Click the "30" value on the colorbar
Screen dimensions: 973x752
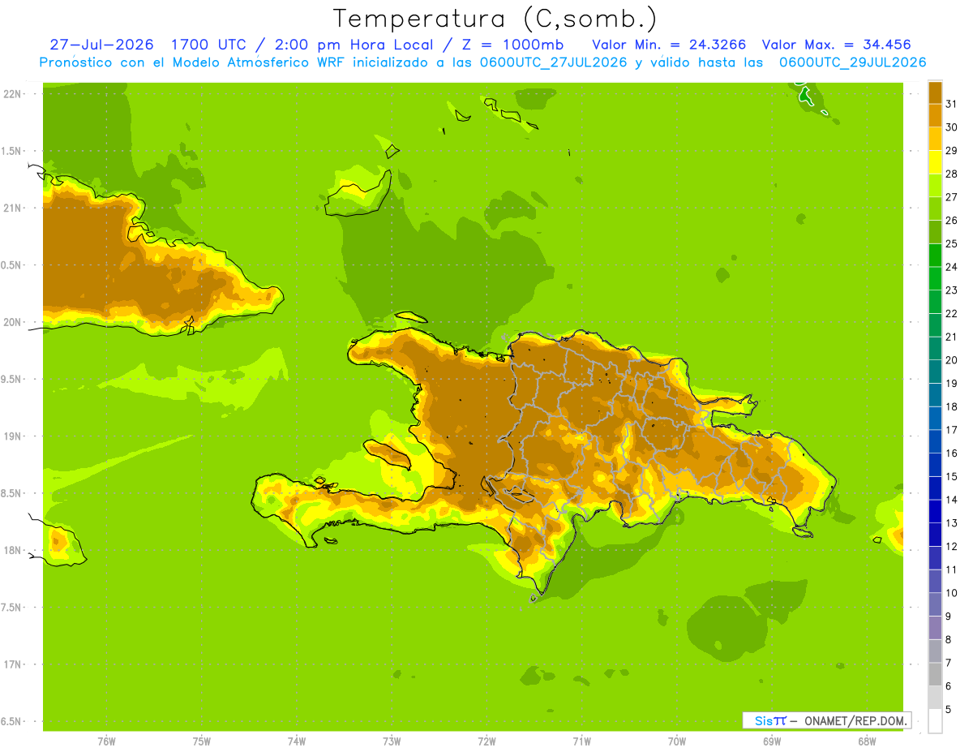coord(951,127)
